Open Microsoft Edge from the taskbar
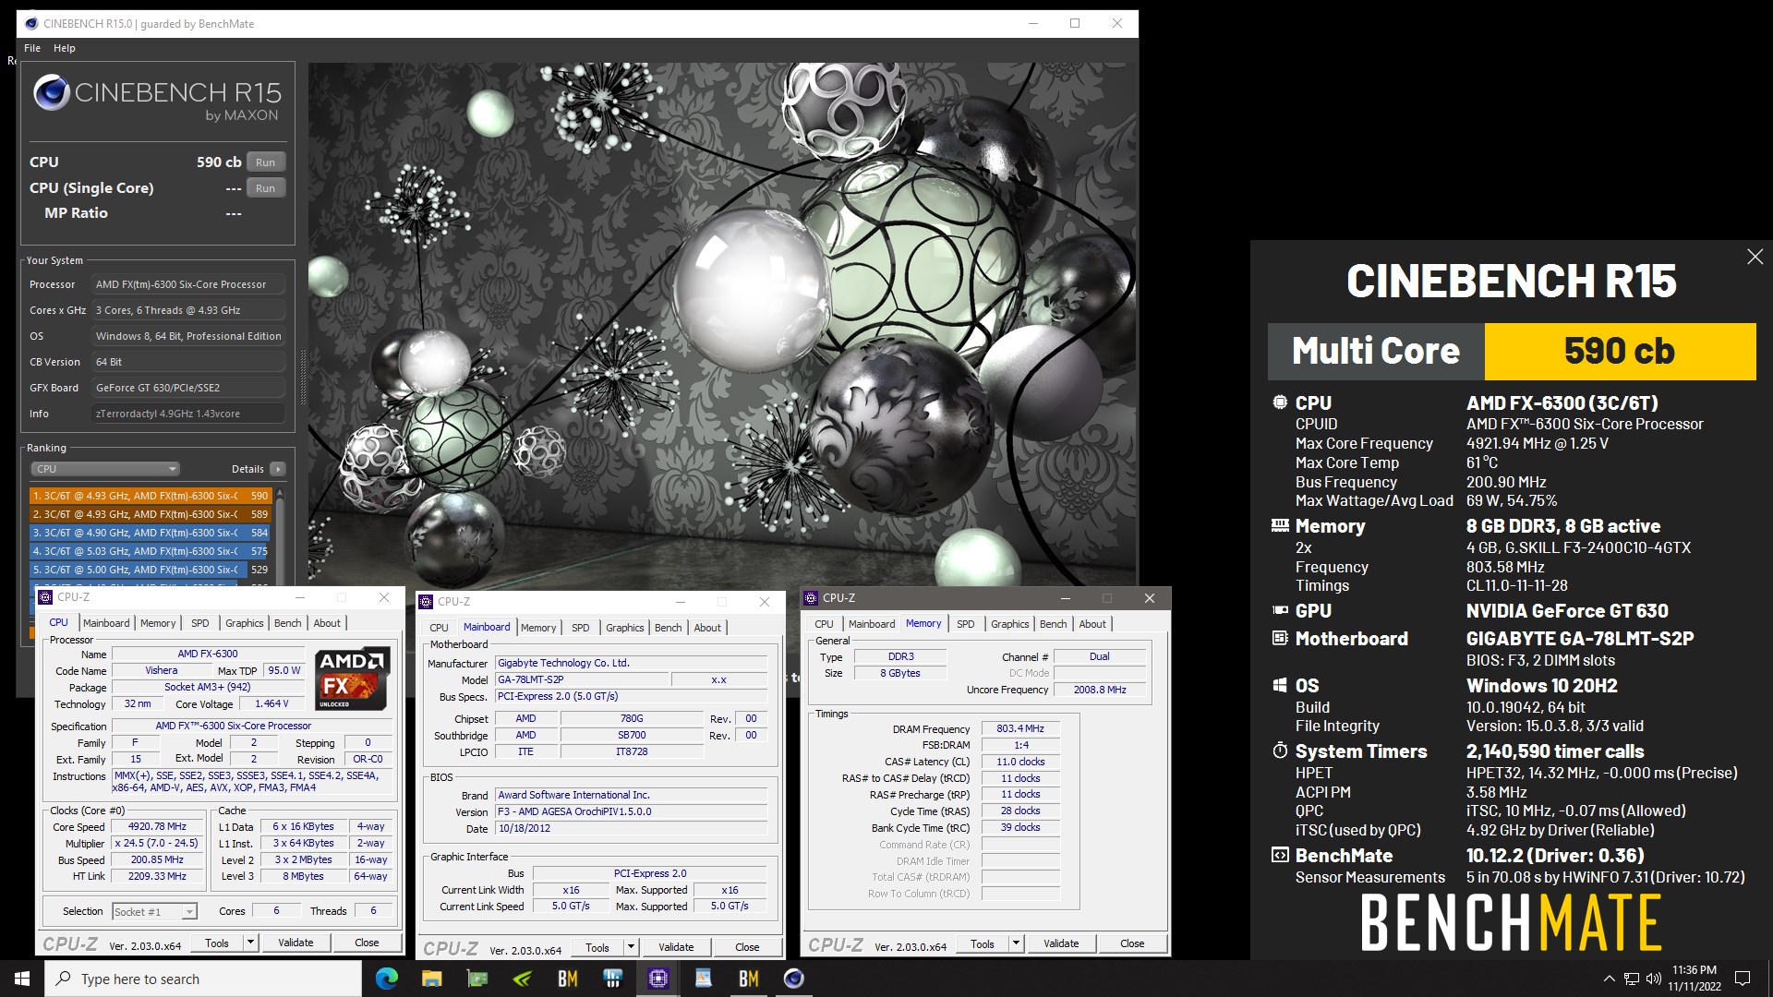This screenshot has height=997, width=1773. [387, 979]
